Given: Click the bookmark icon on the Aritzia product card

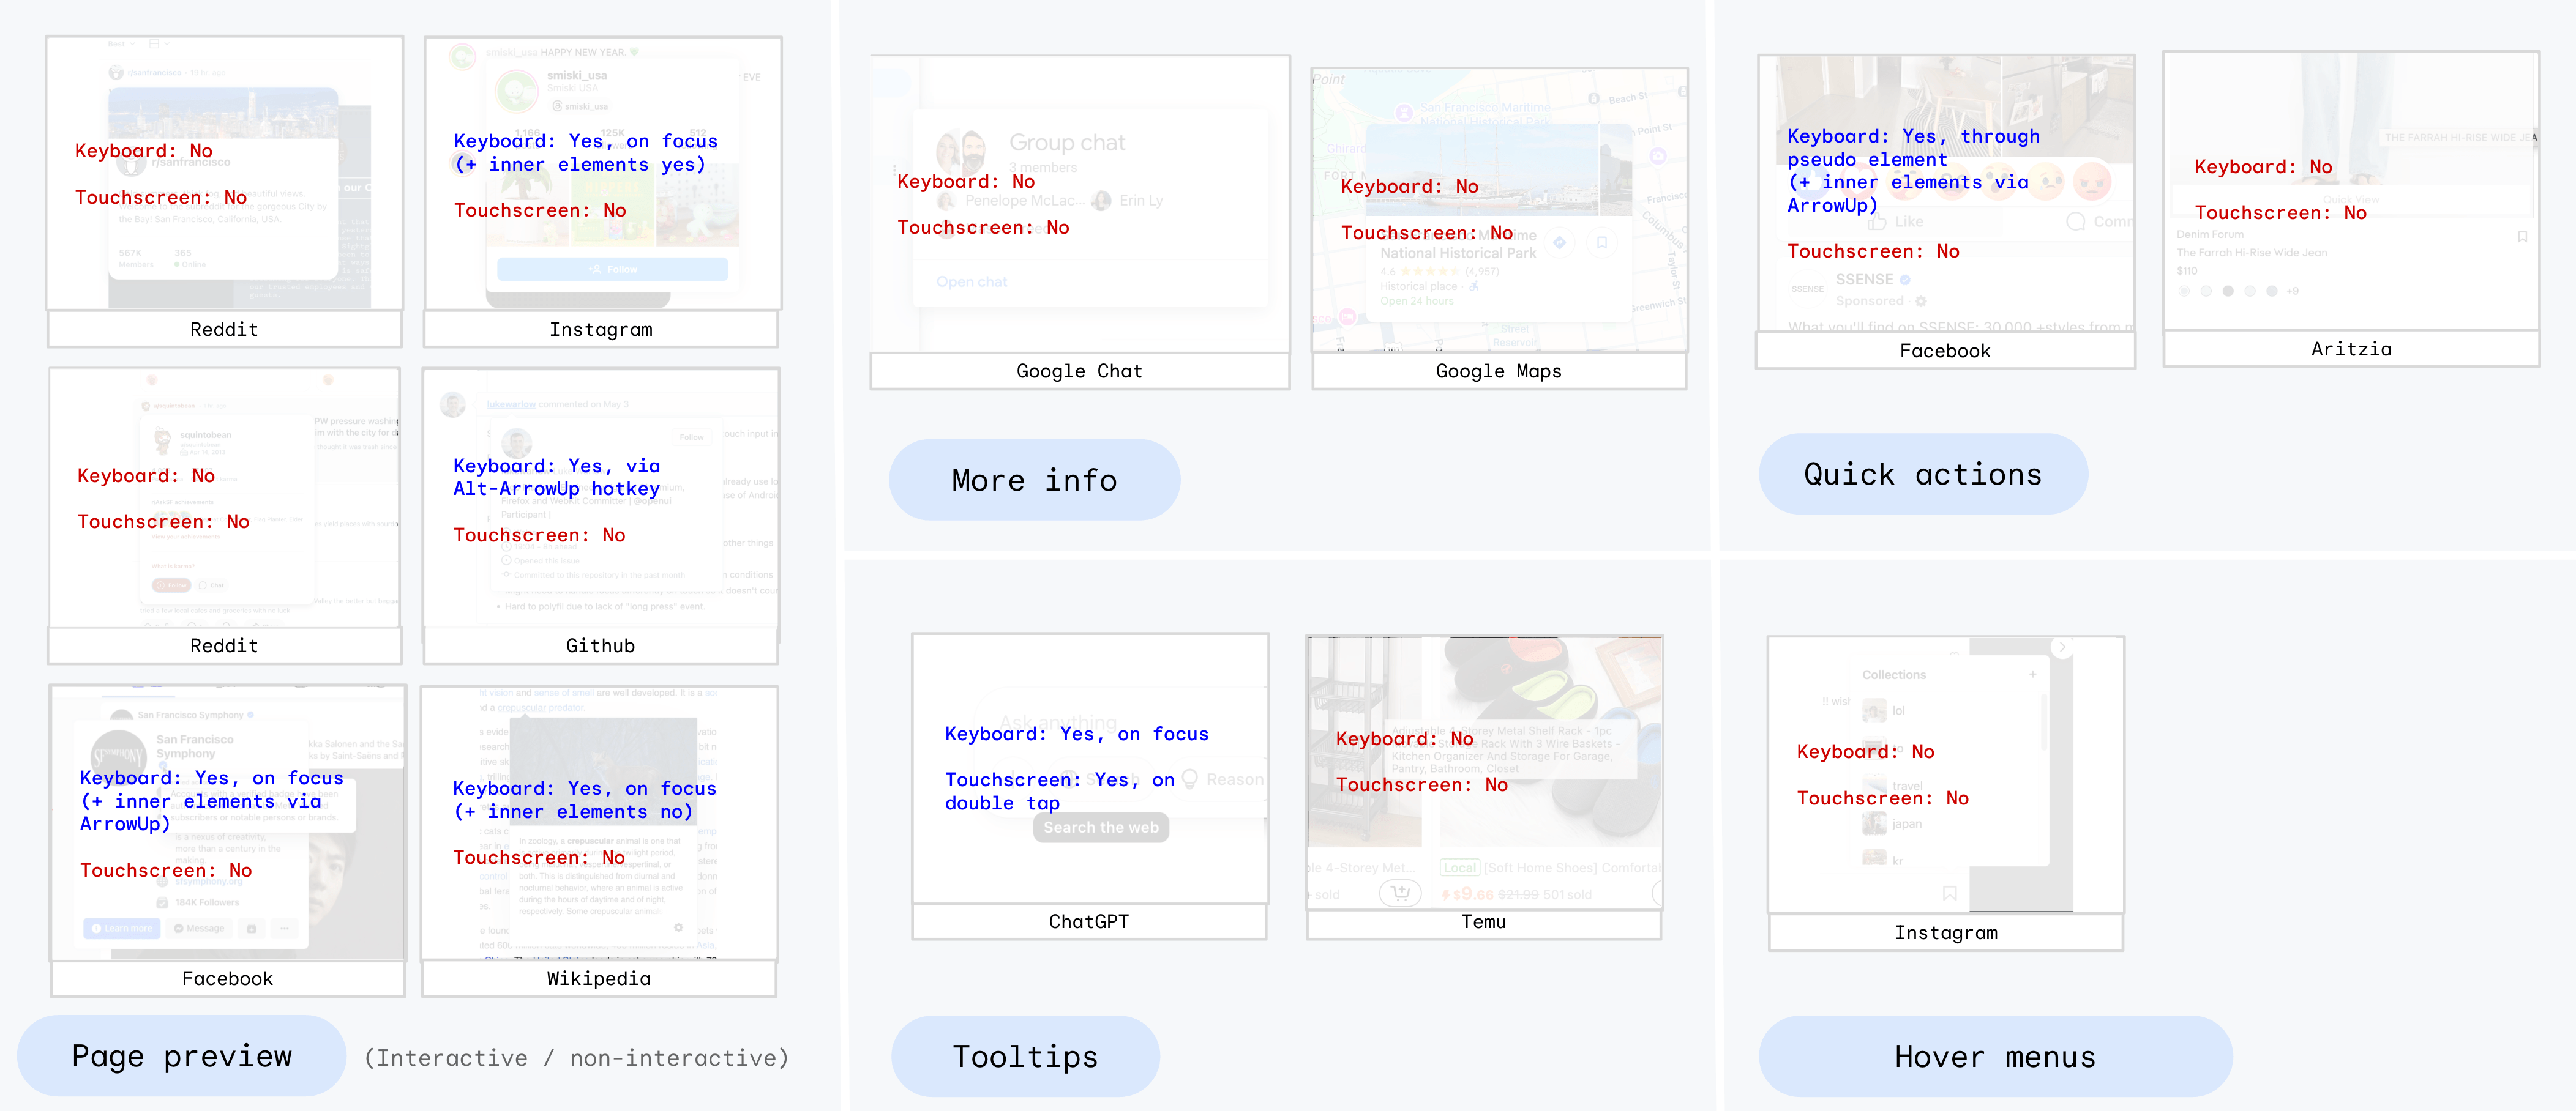Looking at the screenshot, I should coord(2523,237).
